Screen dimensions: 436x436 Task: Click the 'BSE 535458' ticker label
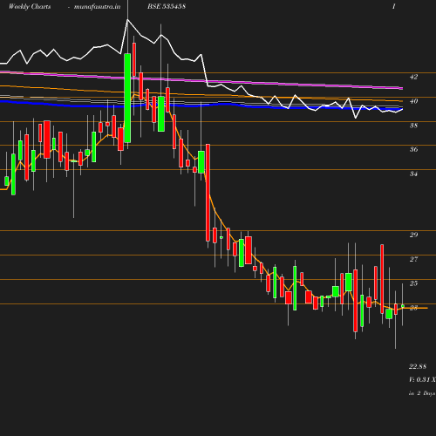167,6
